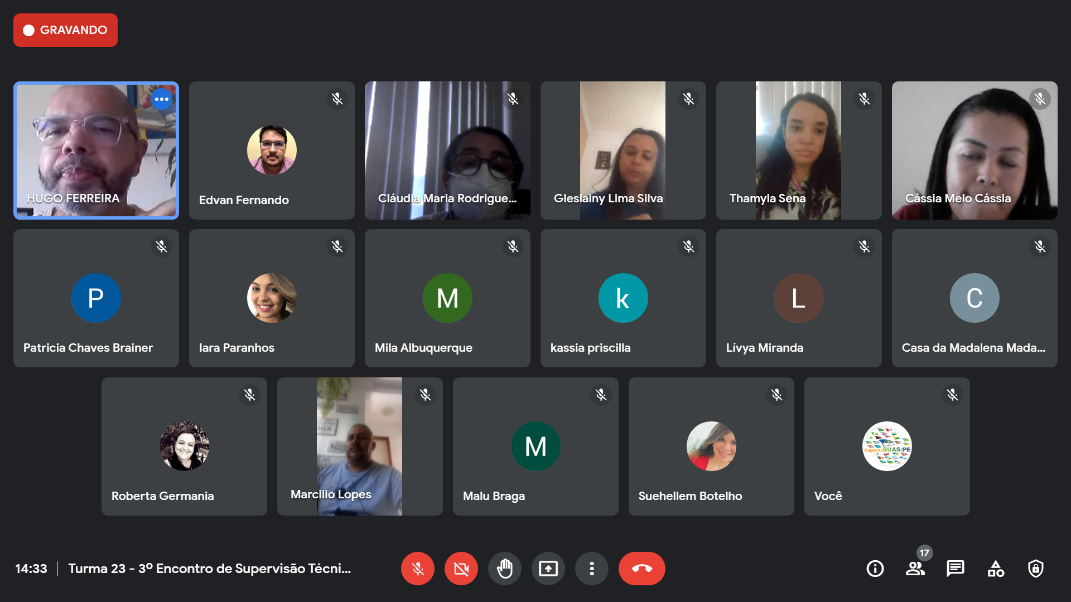Image resolution: width=1071 pixels, height=602 pixels.
Task: Click the red leave call button
Action: pos(641,569)
